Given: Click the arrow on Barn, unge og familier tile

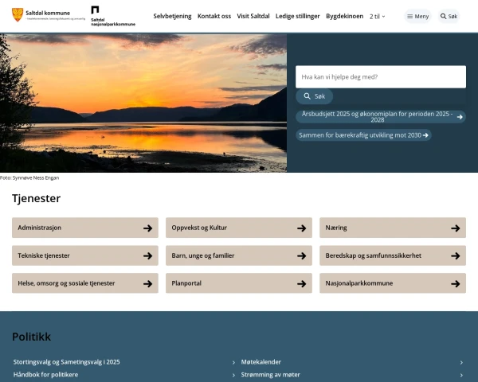Looking at the screenshot, I should [302, 256].
